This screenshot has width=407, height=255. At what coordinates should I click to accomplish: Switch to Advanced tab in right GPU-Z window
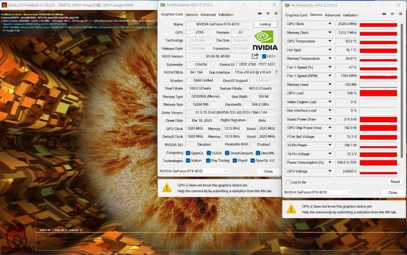(x=332, y=15)
